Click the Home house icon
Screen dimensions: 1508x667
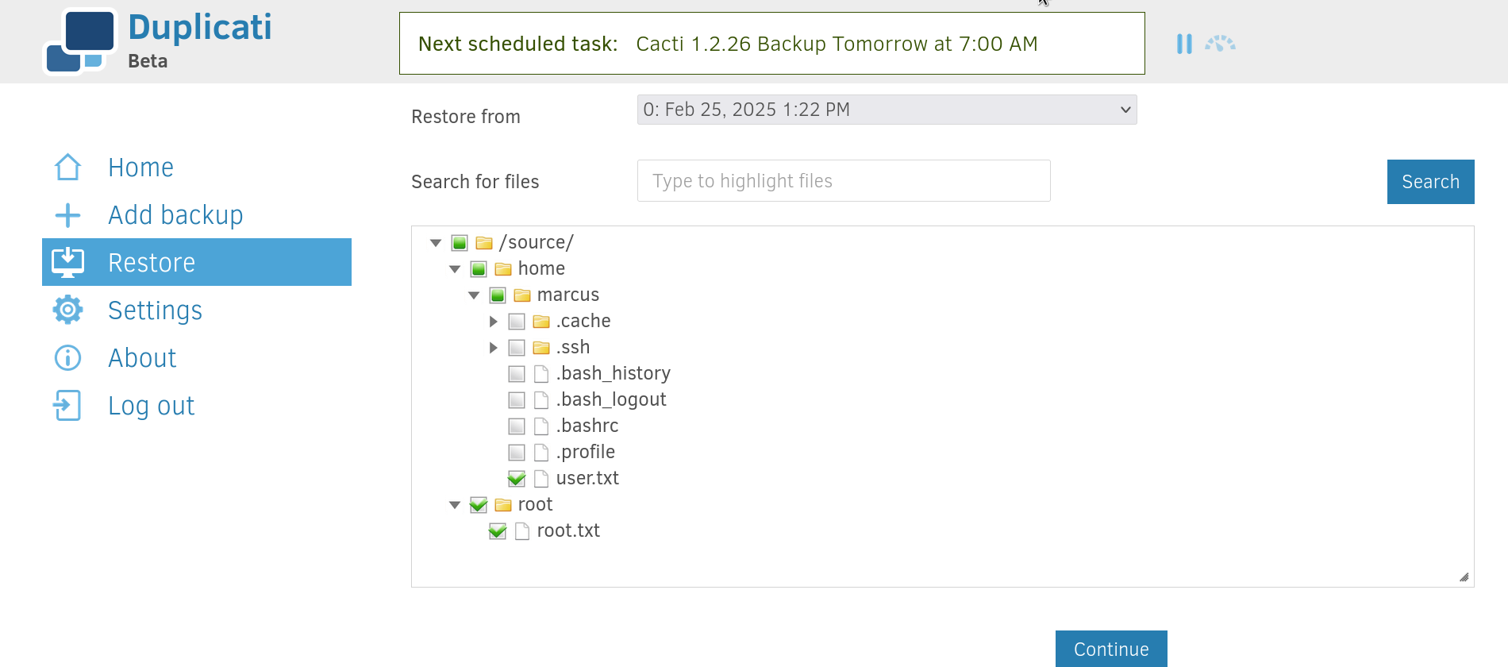(67, 168)
